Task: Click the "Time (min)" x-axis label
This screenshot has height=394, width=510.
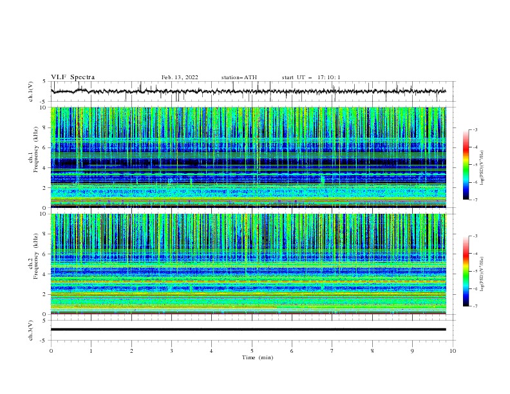Action: (x=258, y=357)
